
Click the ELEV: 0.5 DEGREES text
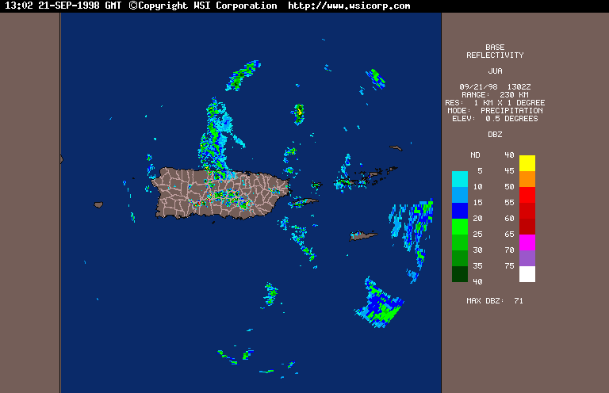pyautogui.click(x=495, y=119)
